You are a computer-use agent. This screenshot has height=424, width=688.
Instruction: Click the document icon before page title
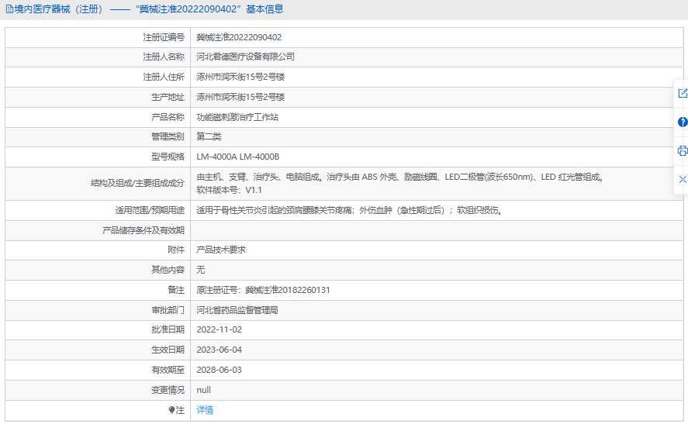click(x=9, y=9)
